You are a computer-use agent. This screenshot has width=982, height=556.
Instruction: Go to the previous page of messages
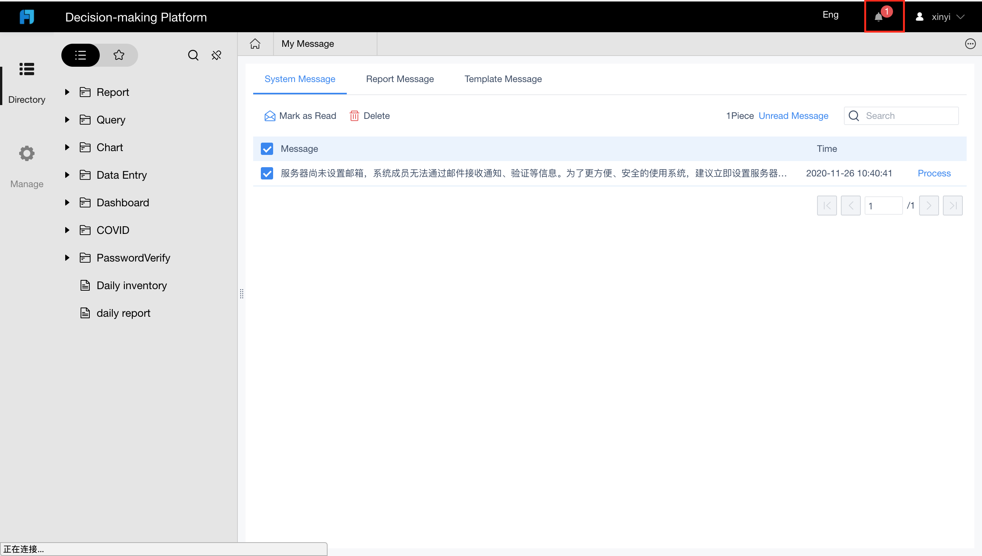[x=851, y=206]
